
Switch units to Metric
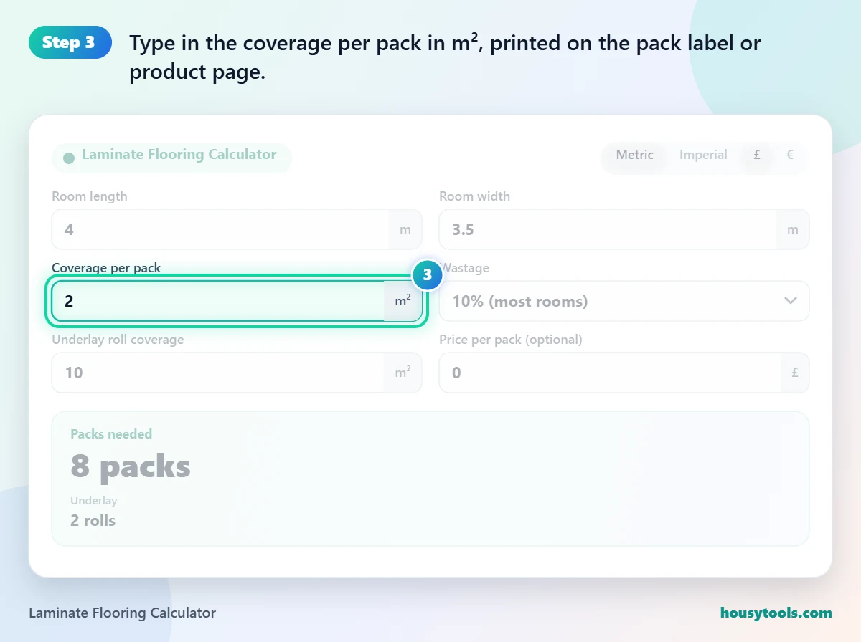(x=635, y=155)
